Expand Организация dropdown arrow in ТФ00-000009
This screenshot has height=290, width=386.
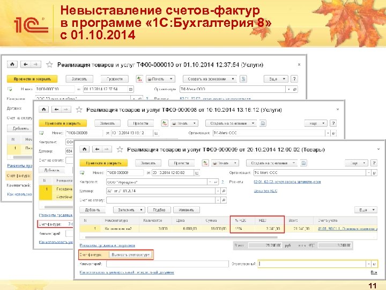pos(368,173)
